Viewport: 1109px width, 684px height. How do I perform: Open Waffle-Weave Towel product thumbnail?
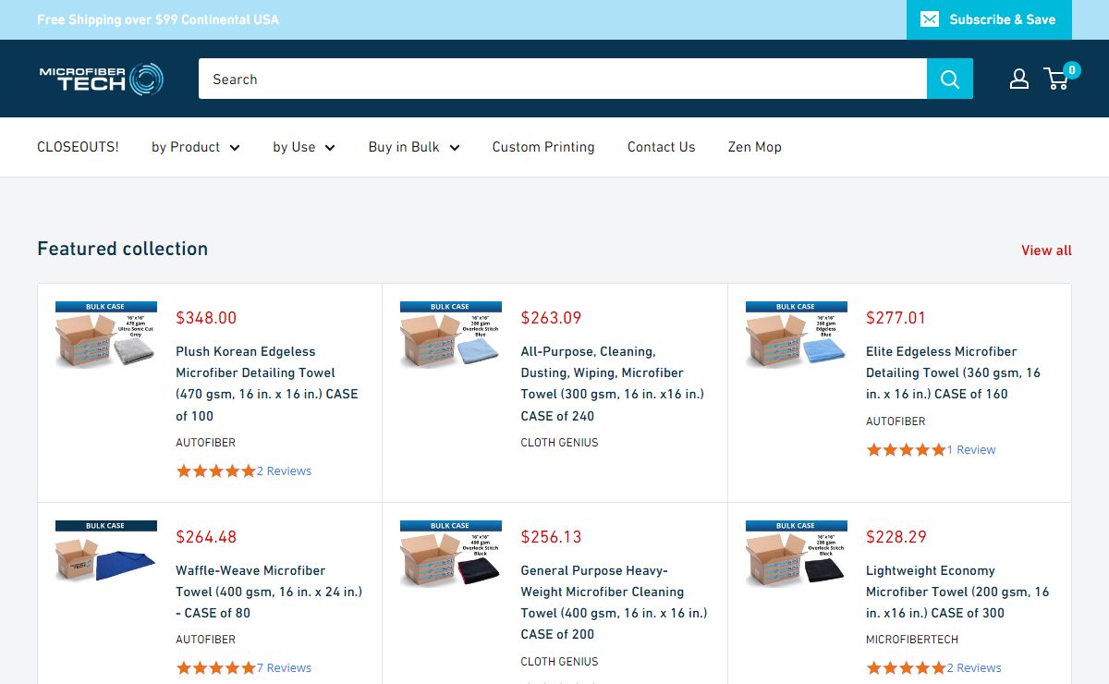tap(106, 552)
